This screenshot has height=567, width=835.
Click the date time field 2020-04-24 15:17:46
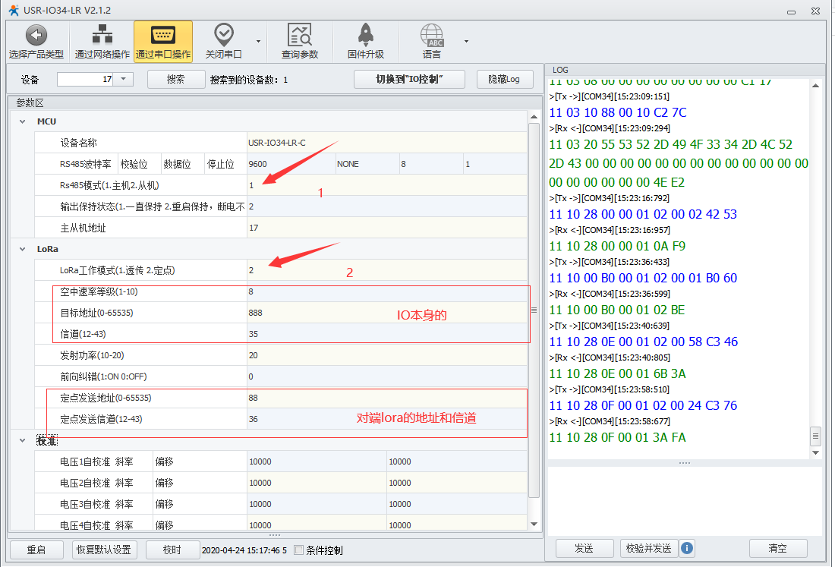point(244,550)
